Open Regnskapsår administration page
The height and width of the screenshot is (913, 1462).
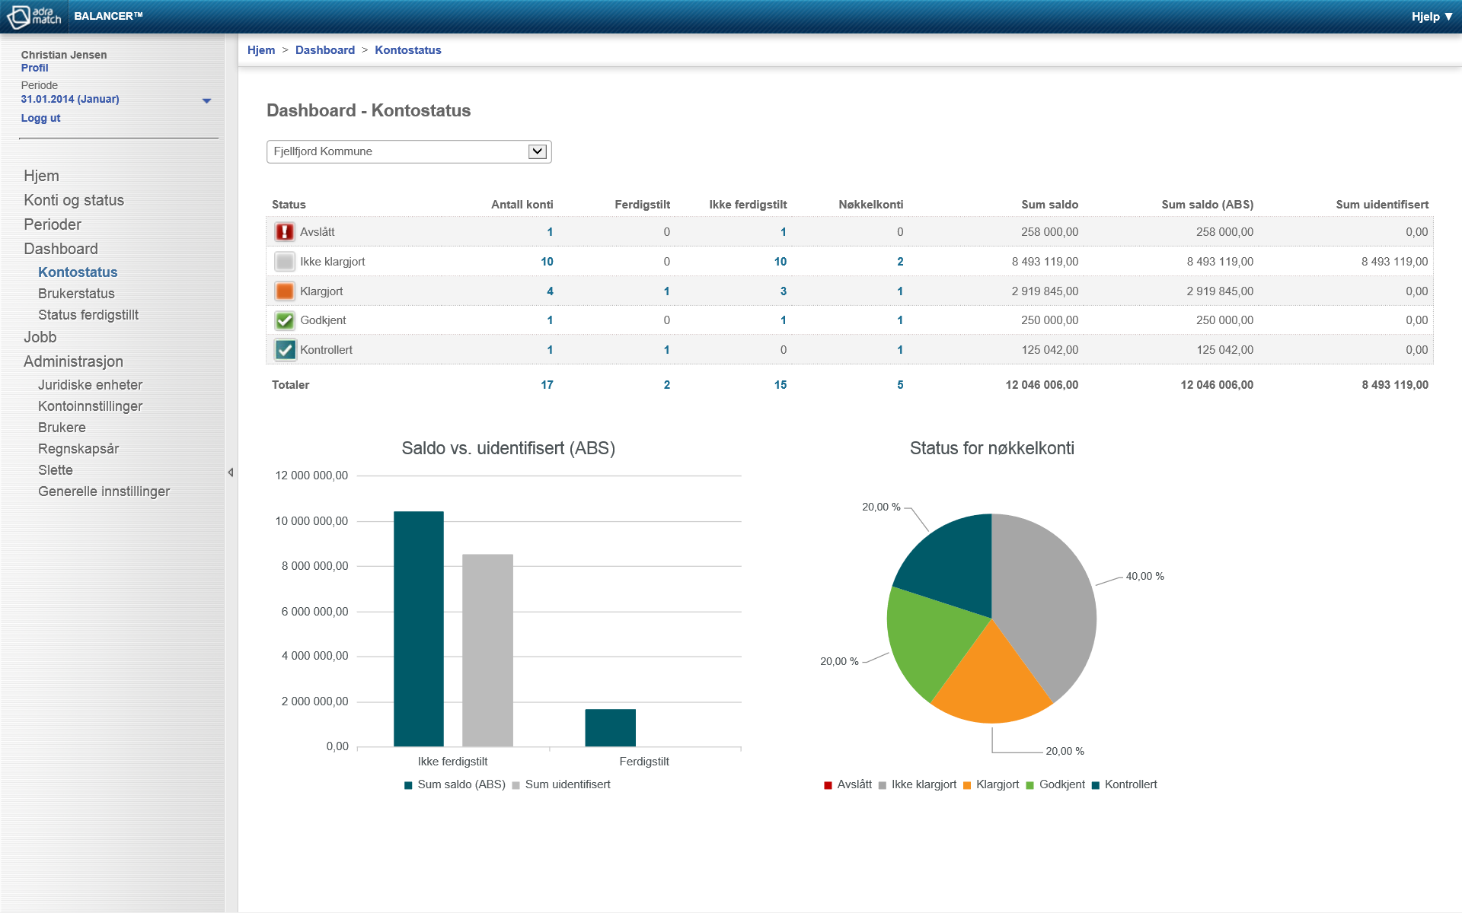[78, 449]
